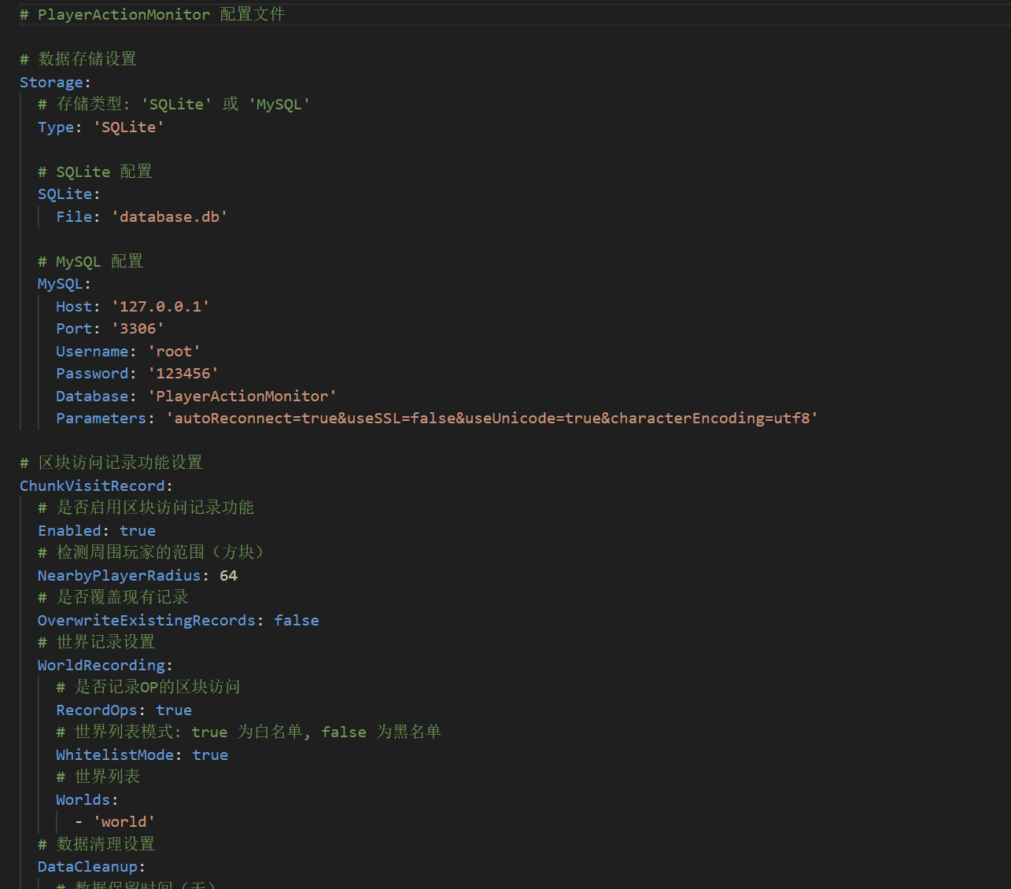The width and height of the screenshot is (1011, 889).
Task: Click the 'world' list entry
Action: click(124, 821)
